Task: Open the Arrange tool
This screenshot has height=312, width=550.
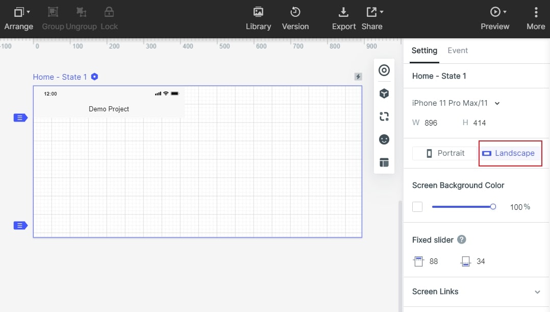Action: 18,18
